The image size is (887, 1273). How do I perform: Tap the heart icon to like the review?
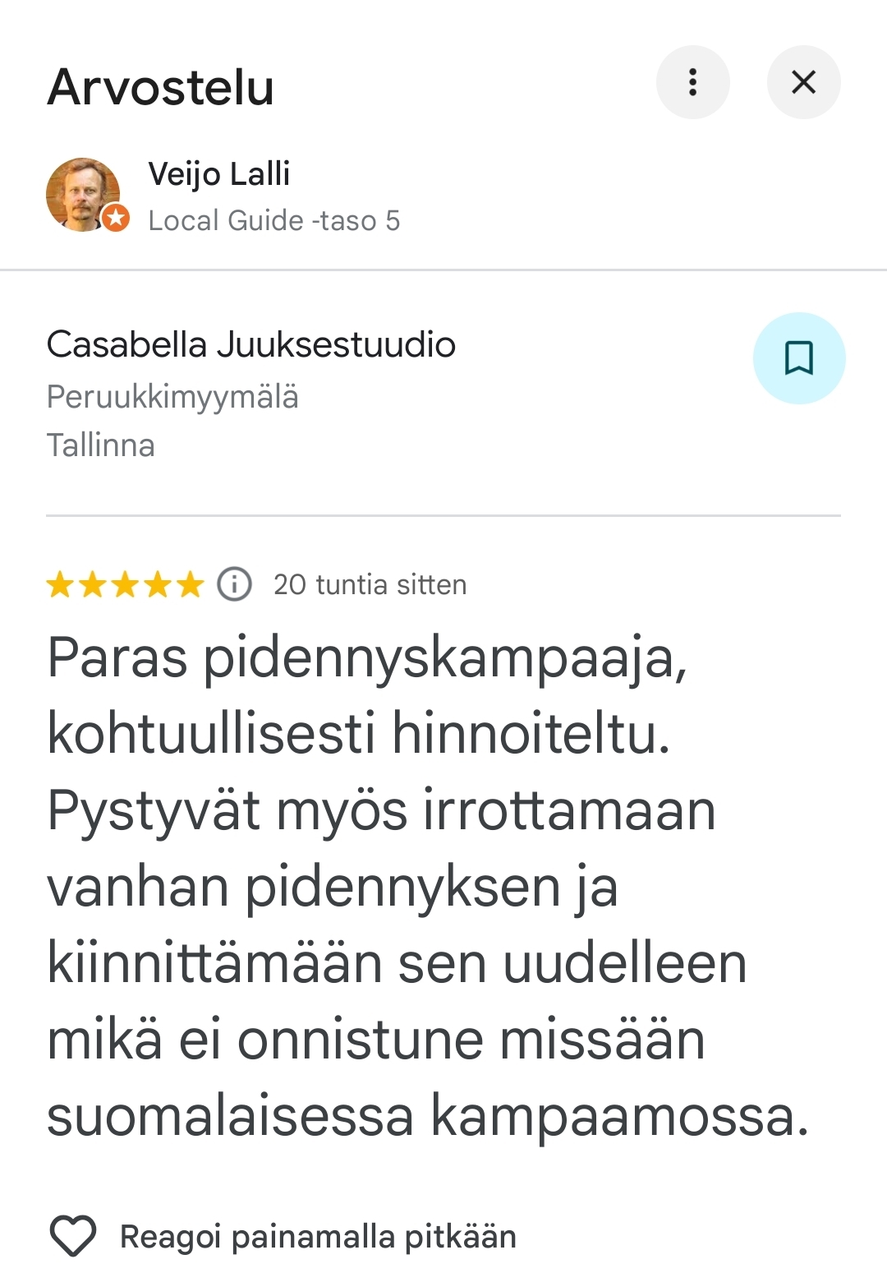[x=73, y=1235]
